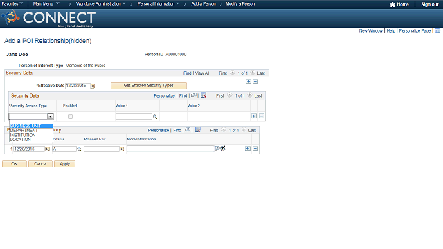Download Security Data grid to spreadsheet icon
The height and width of the screenshot is (249, 443).
click(x=204, y=95)
